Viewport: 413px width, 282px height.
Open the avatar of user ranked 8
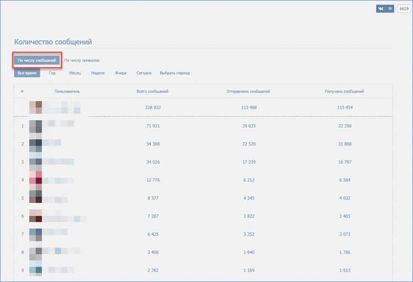[36, 254]
